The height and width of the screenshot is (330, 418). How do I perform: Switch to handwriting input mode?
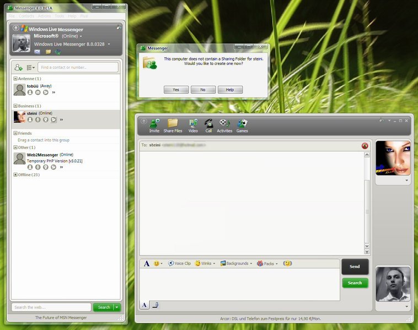pos(156,305)
